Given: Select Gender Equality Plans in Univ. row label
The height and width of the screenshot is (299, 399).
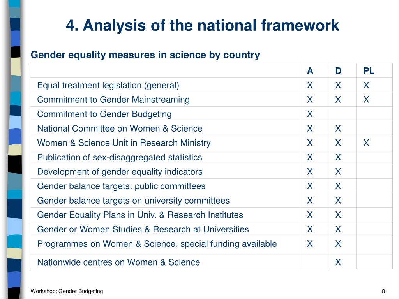Looking at the screenshot, I should (x=140, y=215).
